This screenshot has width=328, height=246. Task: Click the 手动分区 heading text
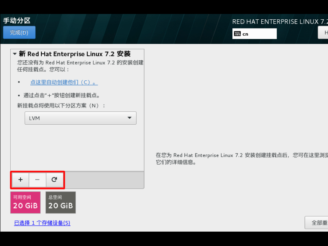coord(17,20)
